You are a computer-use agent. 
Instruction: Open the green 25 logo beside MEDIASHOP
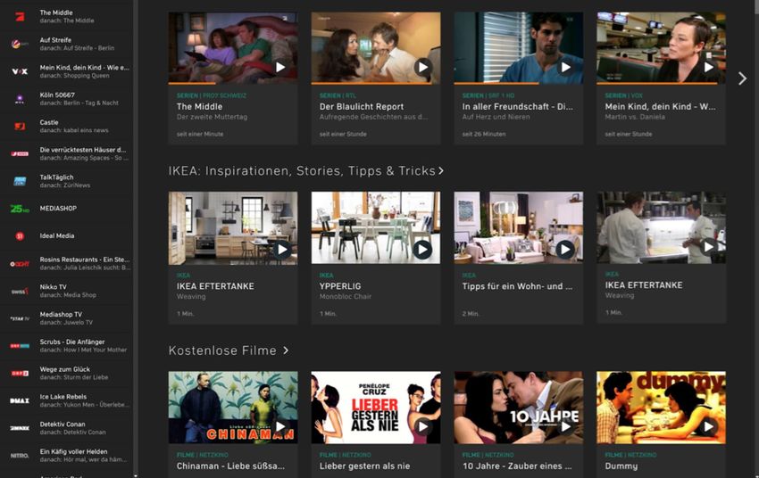pyautogui.click(x=20, y=209)
